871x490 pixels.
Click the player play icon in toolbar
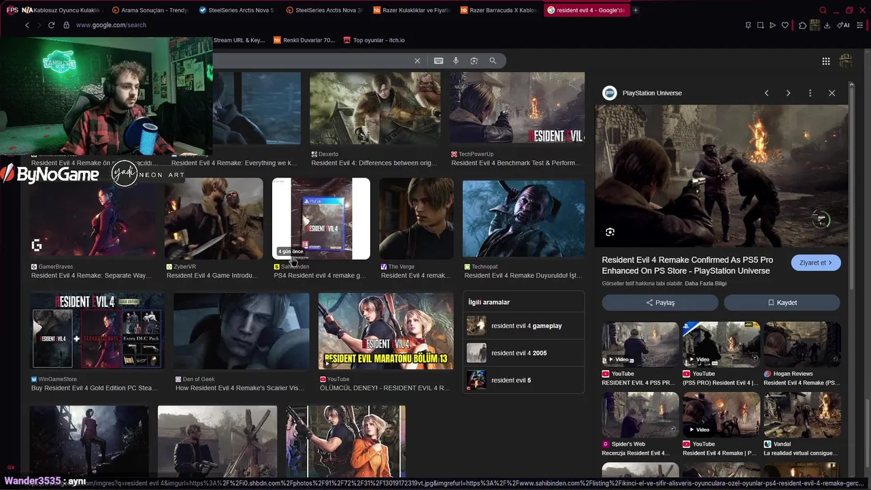click(x=772, y=25)
